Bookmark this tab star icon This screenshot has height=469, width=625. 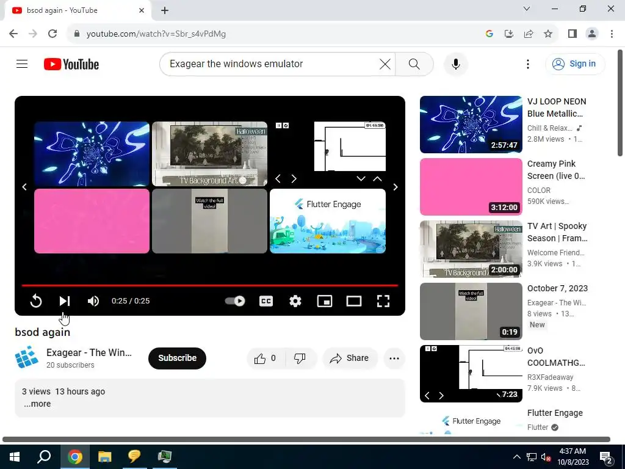(548, 34)
